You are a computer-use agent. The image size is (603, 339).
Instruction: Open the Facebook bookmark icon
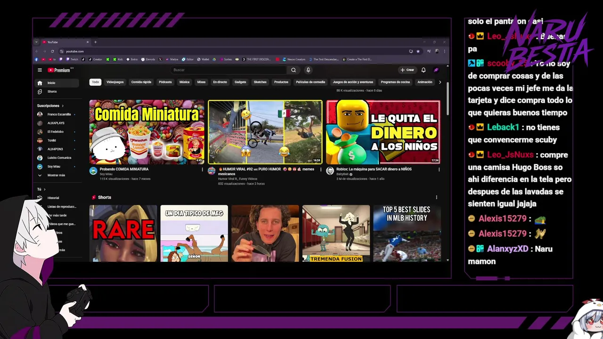click(37, 59)
